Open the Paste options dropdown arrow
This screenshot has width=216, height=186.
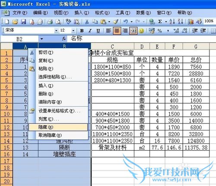click(x=109, y=22)
